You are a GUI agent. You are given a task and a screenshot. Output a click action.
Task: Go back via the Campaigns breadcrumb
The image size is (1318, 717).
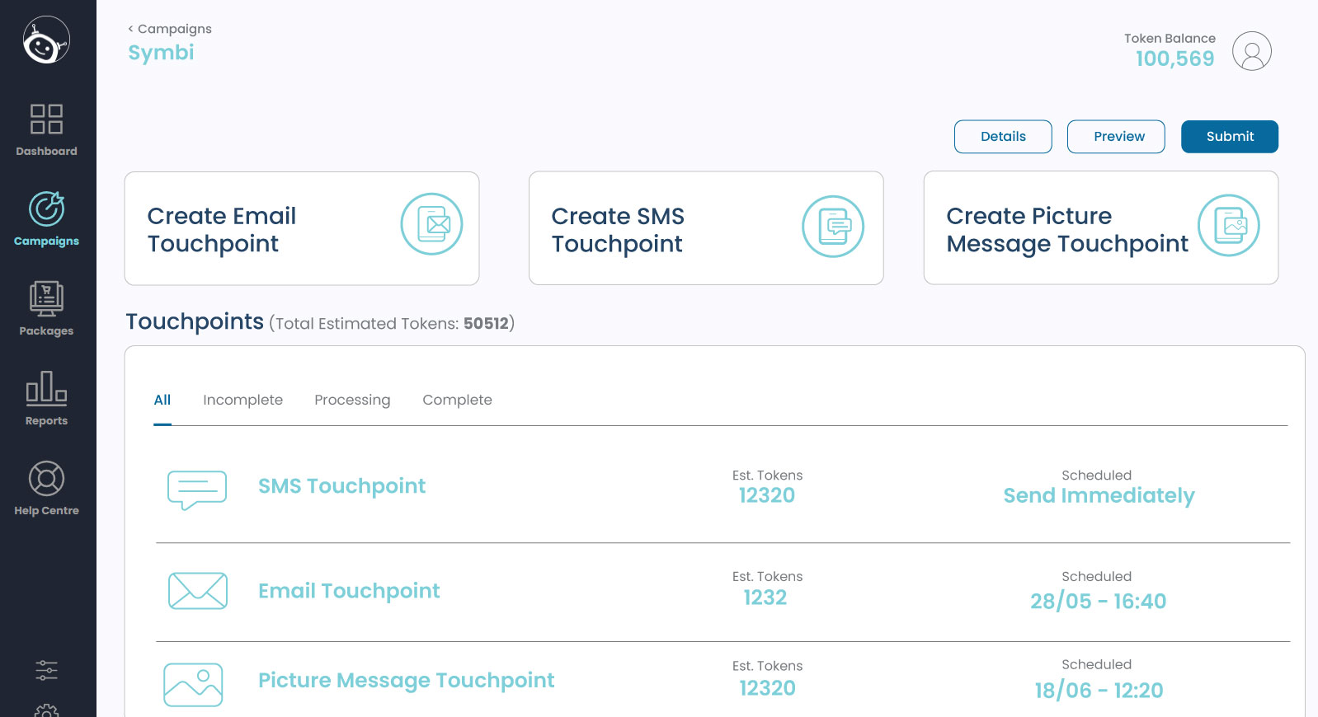click(170, 29)
